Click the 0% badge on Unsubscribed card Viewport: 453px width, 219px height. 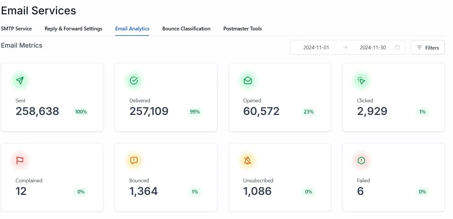[309, 192]
